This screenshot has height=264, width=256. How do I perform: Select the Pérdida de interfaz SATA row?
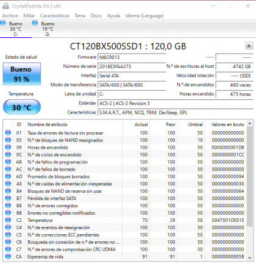124,198
